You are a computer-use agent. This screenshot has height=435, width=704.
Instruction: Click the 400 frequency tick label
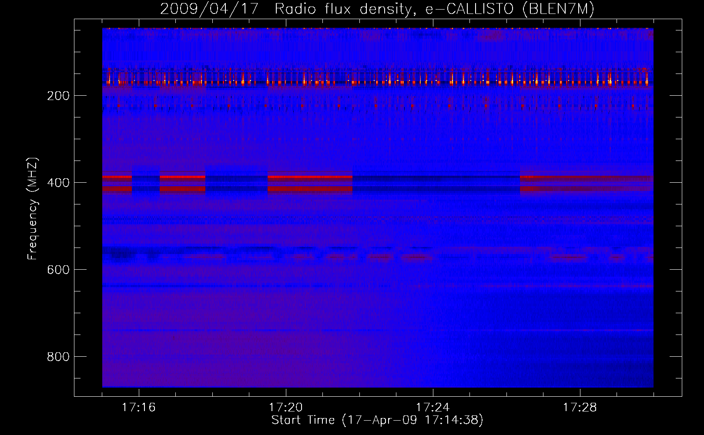click(x=58, y=183)
